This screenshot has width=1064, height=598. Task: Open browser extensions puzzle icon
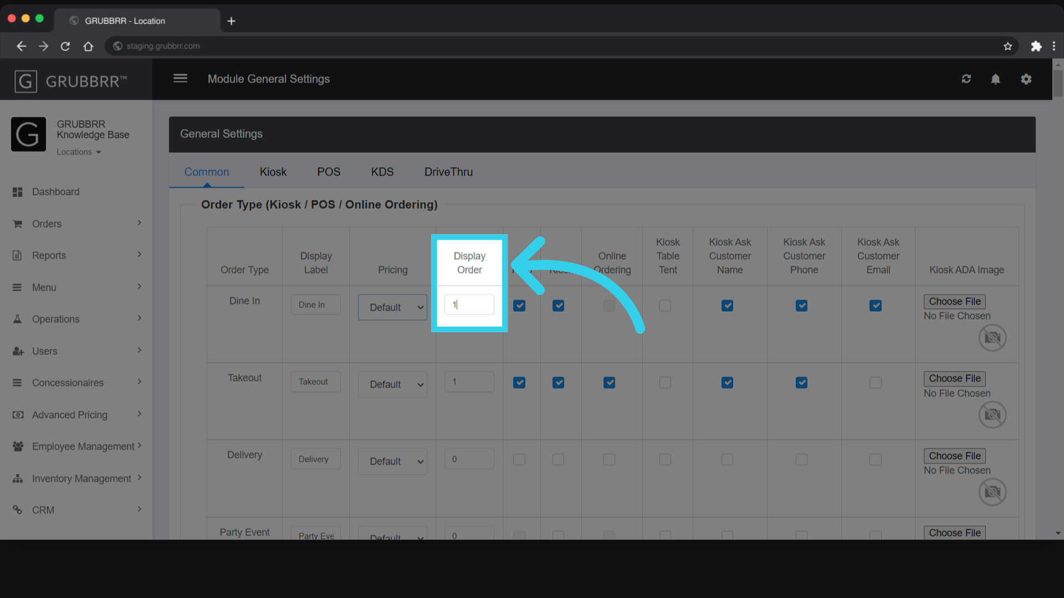tap(1036, 47)
